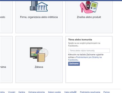Open the Vývojári footer link

tap(12, 92)
